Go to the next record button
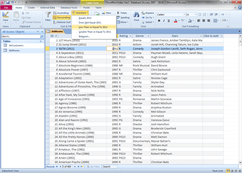Image resolution: width=242 pixels, height=173 pixels. [75, 166]
